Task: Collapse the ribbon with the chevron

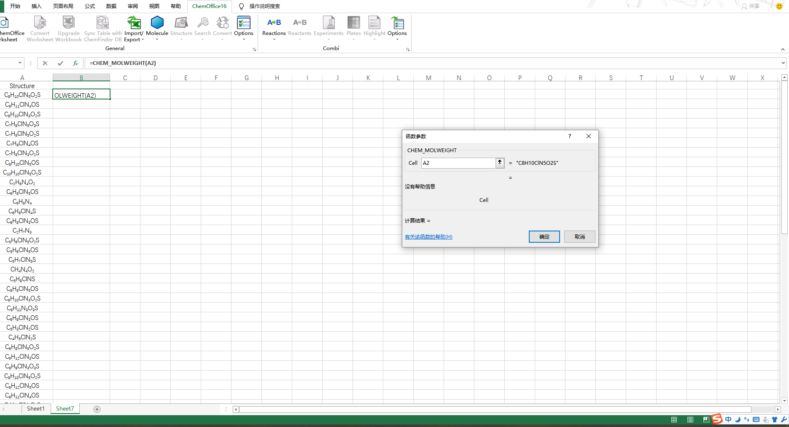Action: (x=783, y=49)
